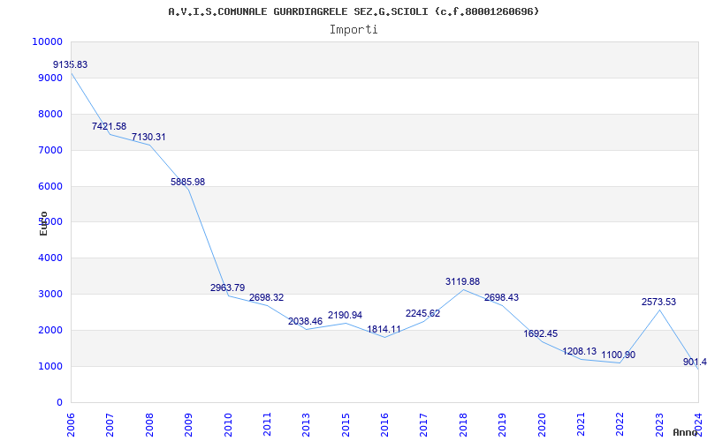707x441 pixels.
Task: Click x-axis year 2017
Action: click(424, 424)
